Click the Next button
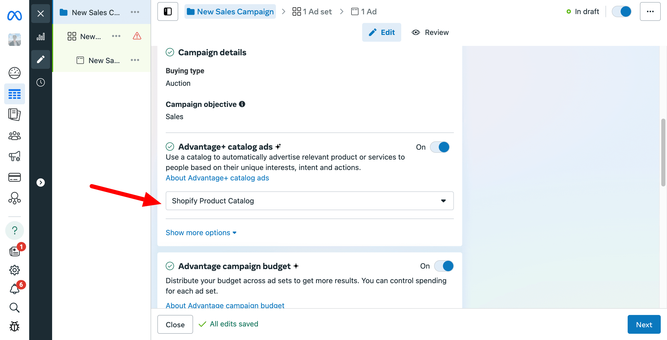The image size is (667, 340). (644, 324)
